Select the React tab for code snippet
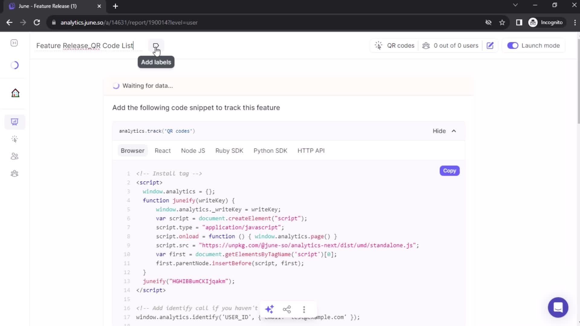The image size is (580, 326). tap(163, 150)
